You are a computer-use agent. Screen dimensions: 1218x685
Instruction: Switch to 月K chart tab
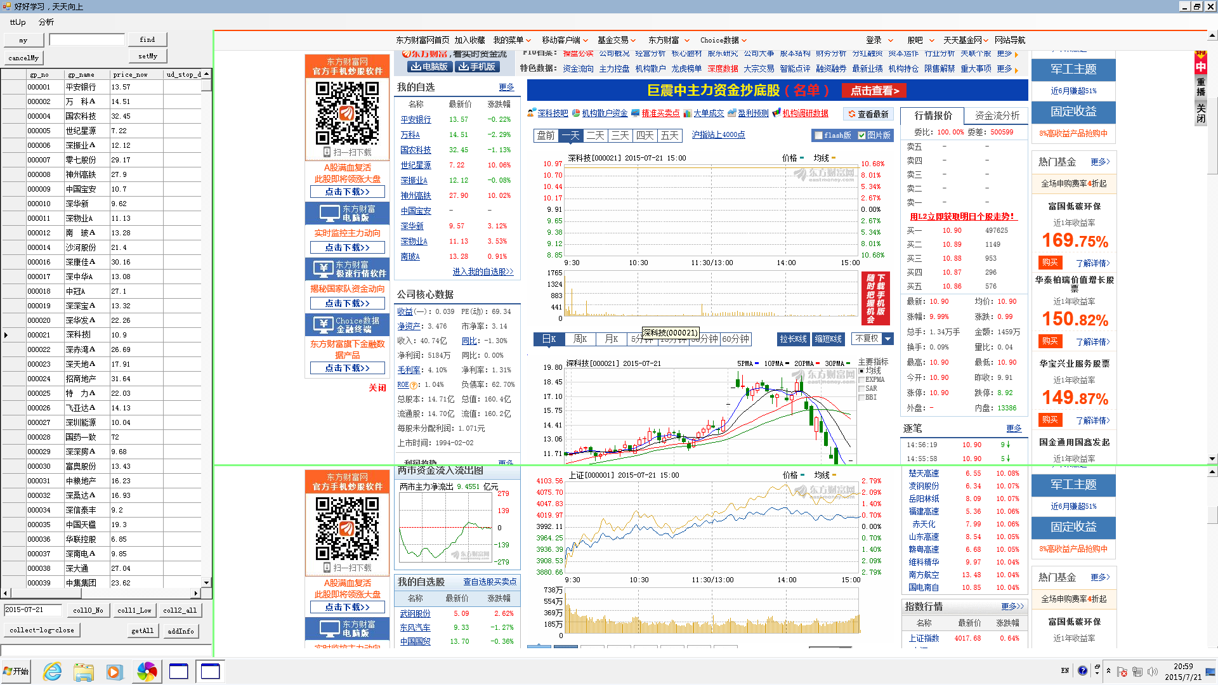pos(611,339)
